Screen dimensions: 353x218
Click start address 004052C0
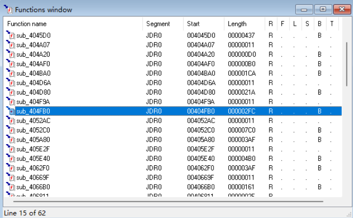coord(201,130)
